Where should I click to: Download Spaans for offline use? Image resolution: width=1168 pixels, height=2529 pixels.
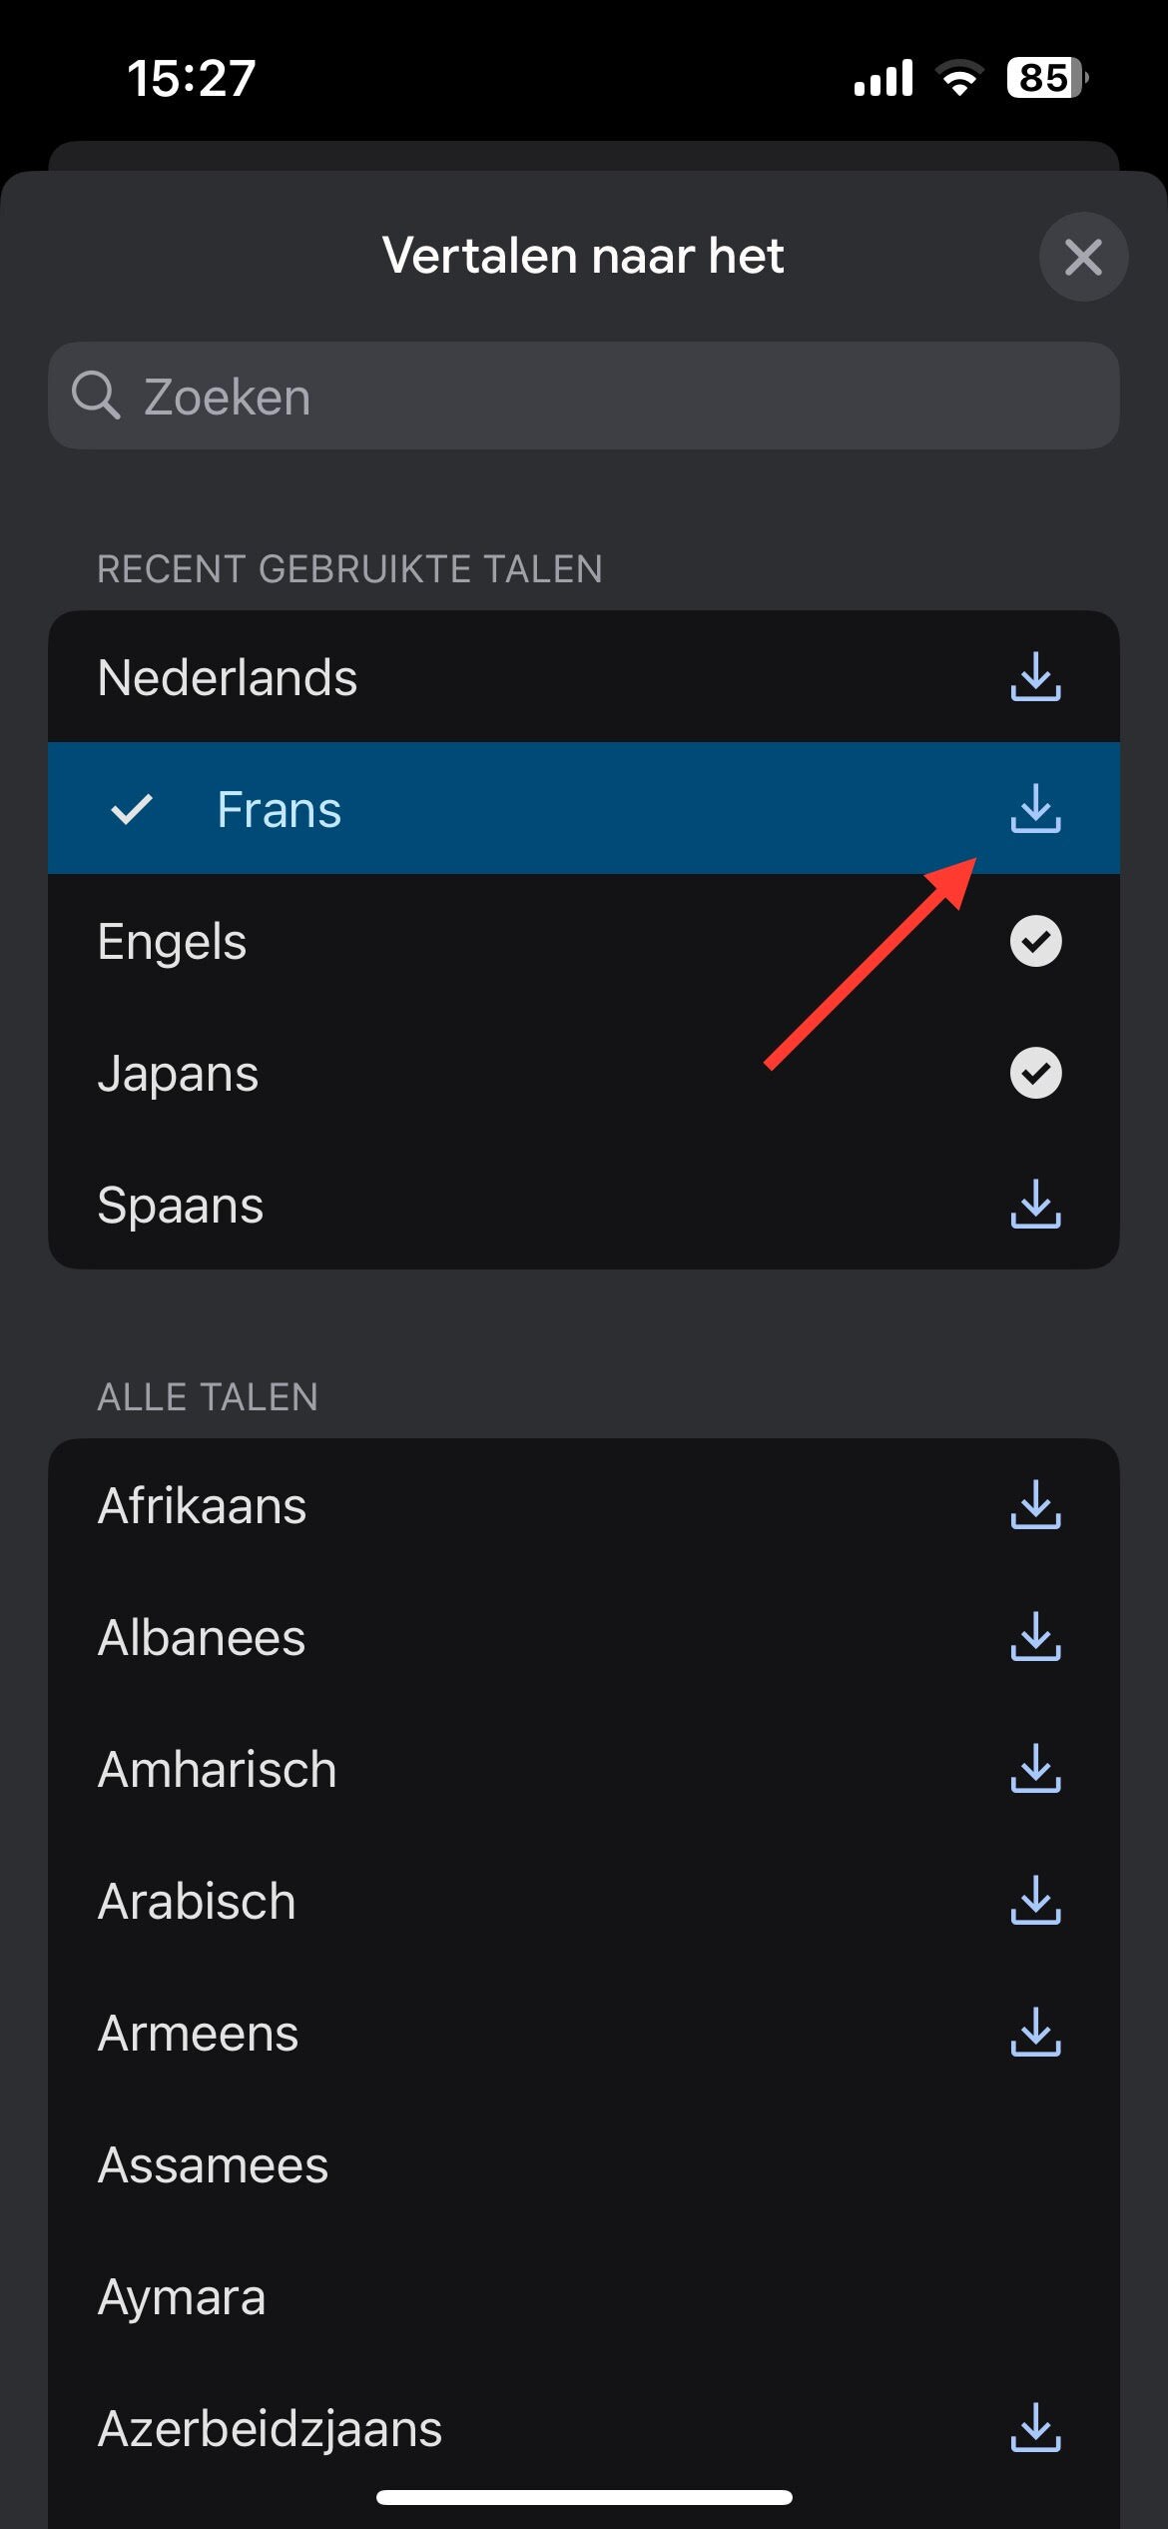(x=1036, y=1206)
